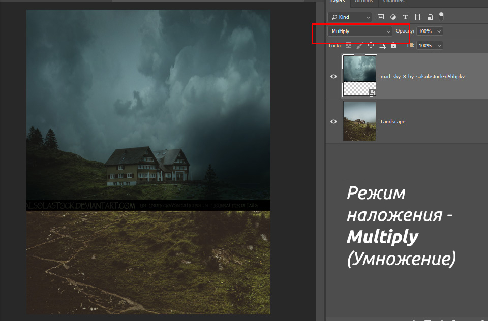Click the Fill 100% value field
The image size is (488, 321).
pyautogui.click(x=425, y=45)
